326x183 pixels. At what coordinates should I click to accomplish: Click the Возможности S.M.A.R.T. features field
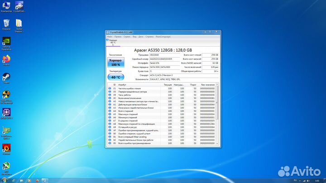click(184, 79)
